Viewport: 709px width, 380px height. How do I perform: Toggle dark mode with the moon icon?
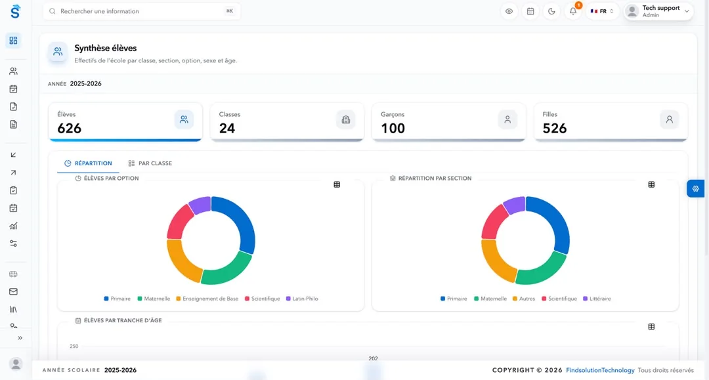(x=551, y=11)
